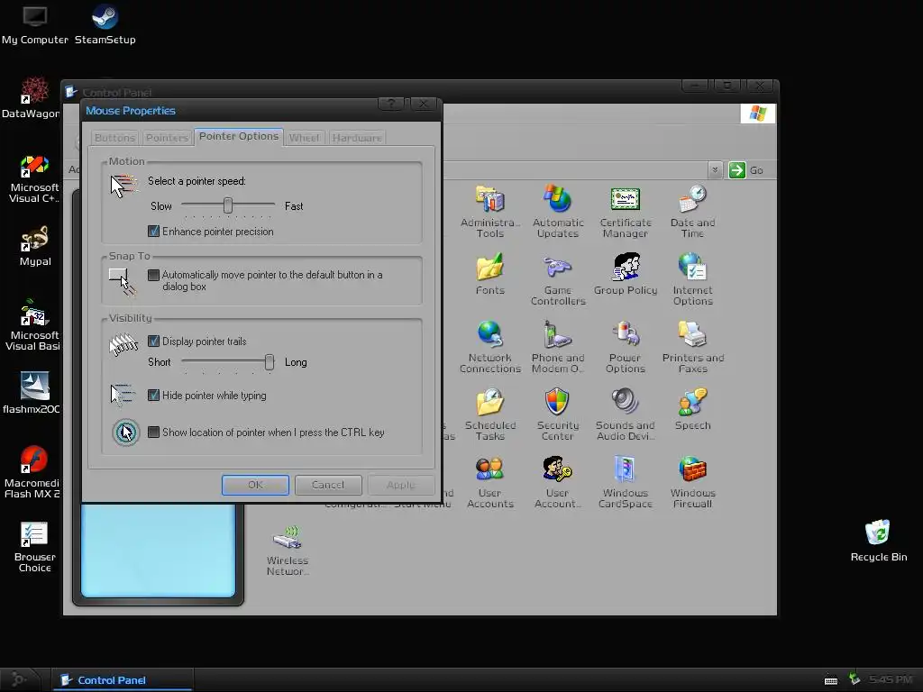This screenshot has height=692, width=923.
Task: Switch to the Pointers tab
Action: click(x=167, y=138)
